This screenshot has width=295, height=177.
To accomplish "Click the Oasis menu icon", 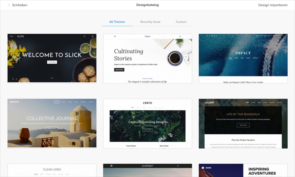I will click(x=203, y=168).
